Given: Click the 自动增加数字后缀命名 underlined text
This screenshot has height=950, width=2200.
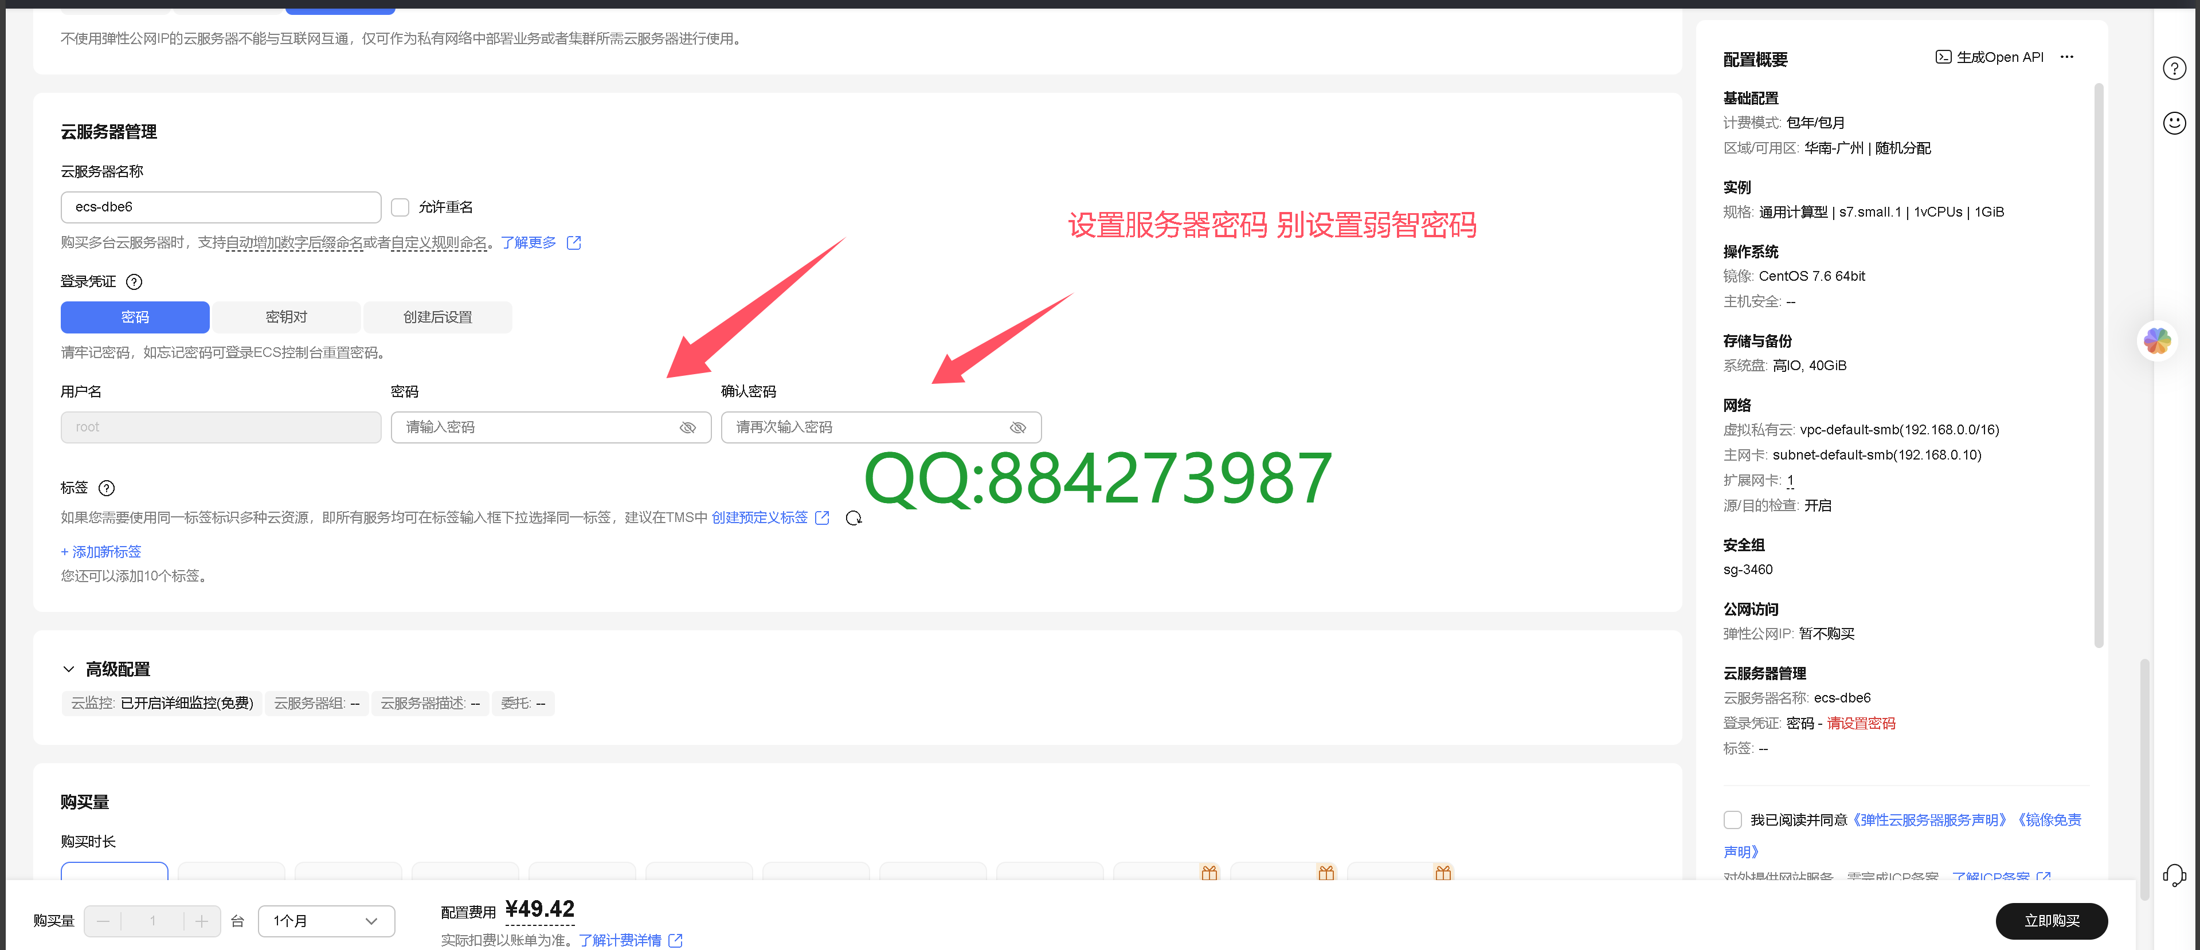Looking at the screenshot, I should point(295,244).
